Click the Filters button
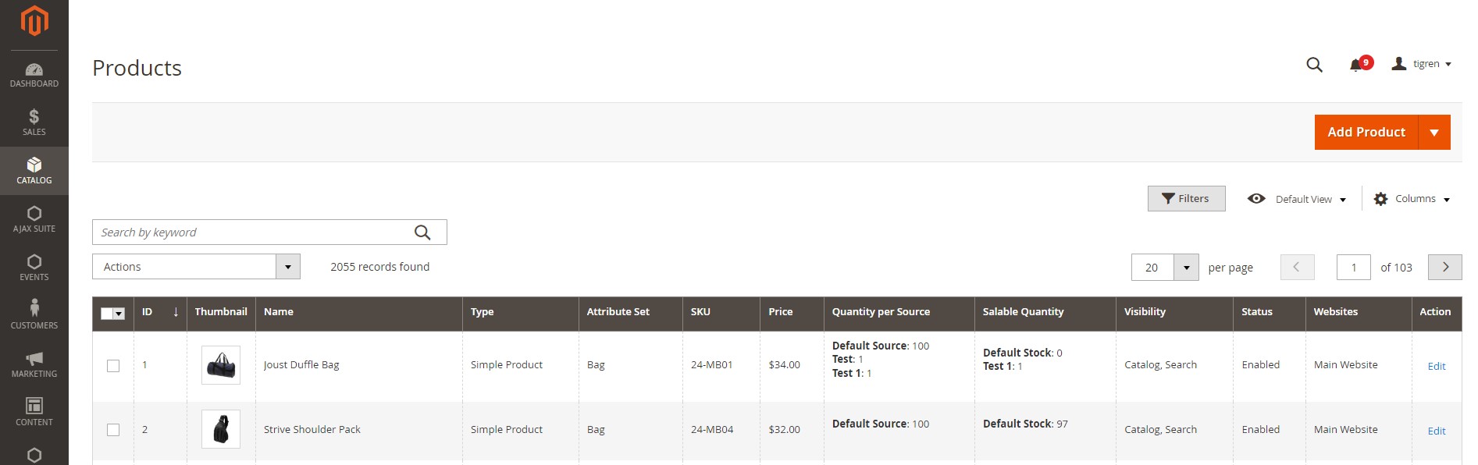This screenshot has height=465, width=1478. [1186, 199]
